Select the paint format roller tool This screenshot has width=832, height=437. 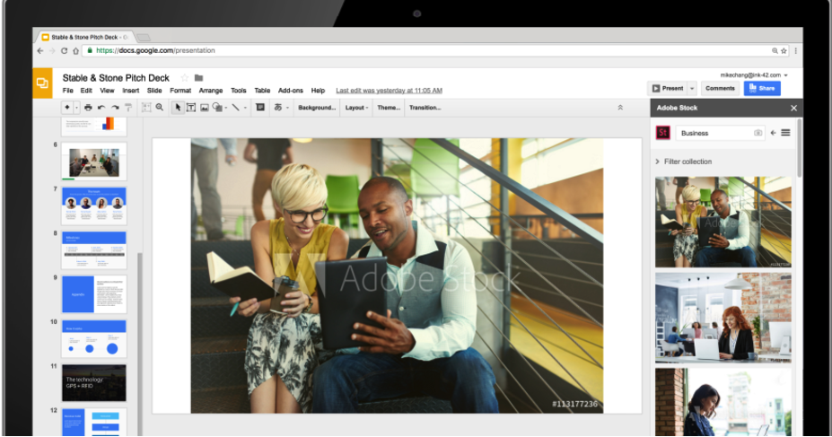127,108
